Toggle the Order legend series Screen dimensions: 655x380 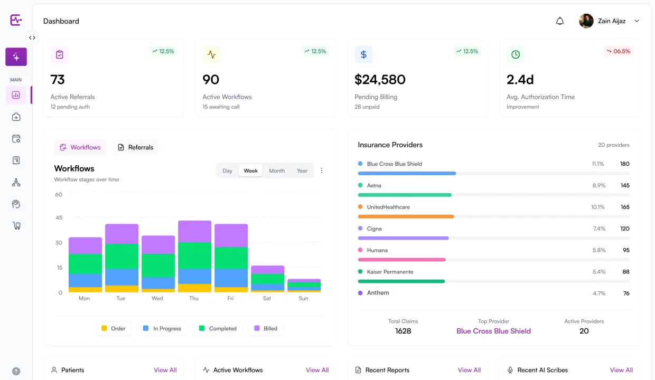click(x=114, y=328)
